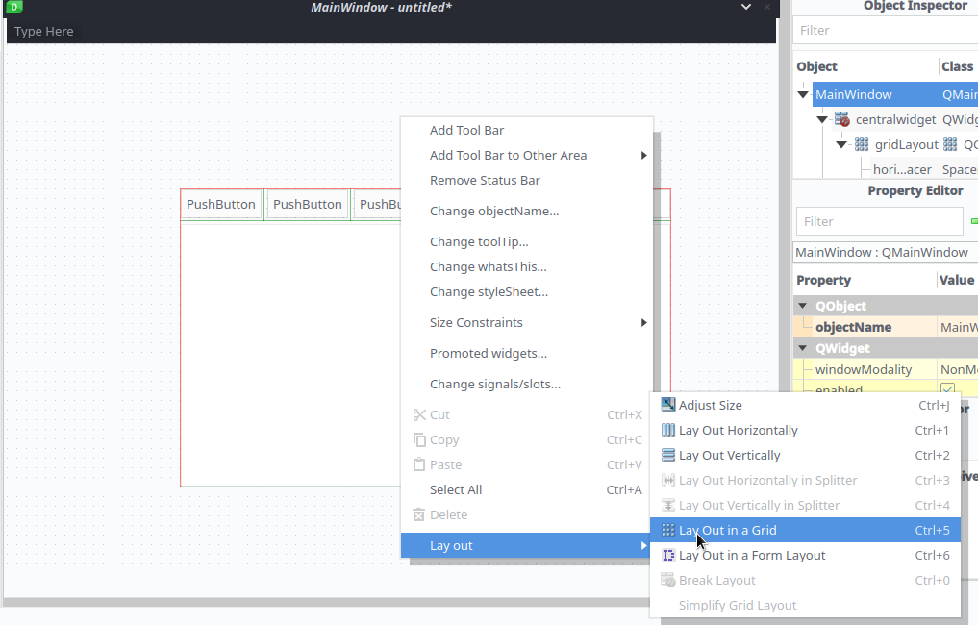This screenshot has width=978, height=625.
Task: Collapse the QWidget property group
Action: pos(803,348)
